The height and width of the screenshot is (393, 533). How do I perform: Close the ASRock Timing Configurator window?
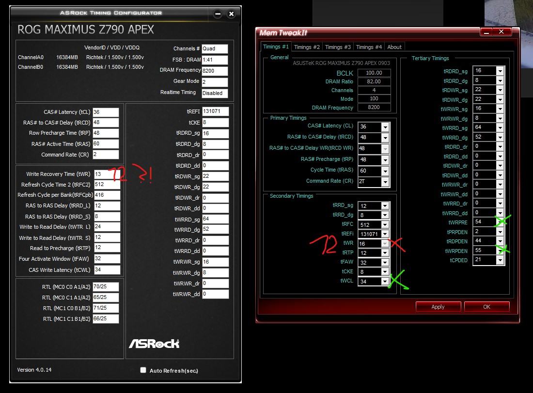pos(231,14)
